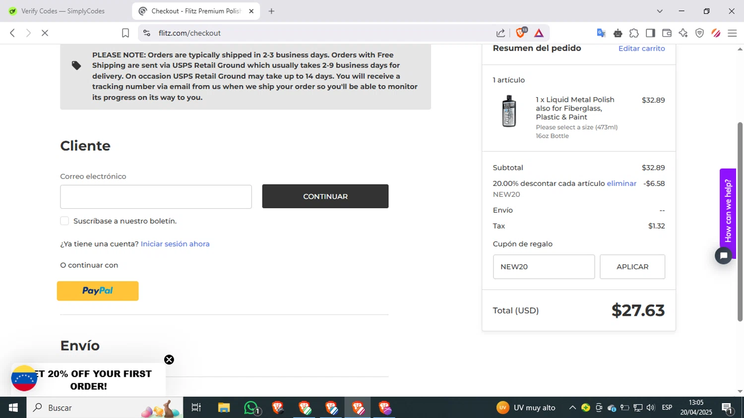
Task: Click the Windows search box Buscar
Action: coord(105,408)
